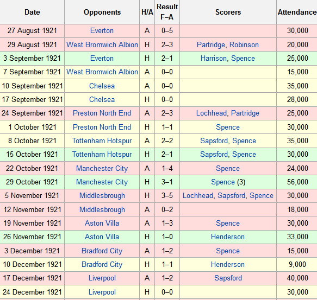Open Harrison scorer link in 3 September row
The image size is (317, 300).
(x=214, y=58)
